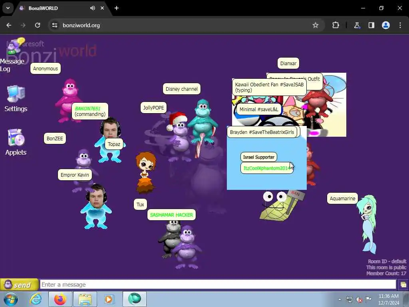Open the Settings desktop icon
Screen dimensions: 409x307
click(x=16, y=99)
